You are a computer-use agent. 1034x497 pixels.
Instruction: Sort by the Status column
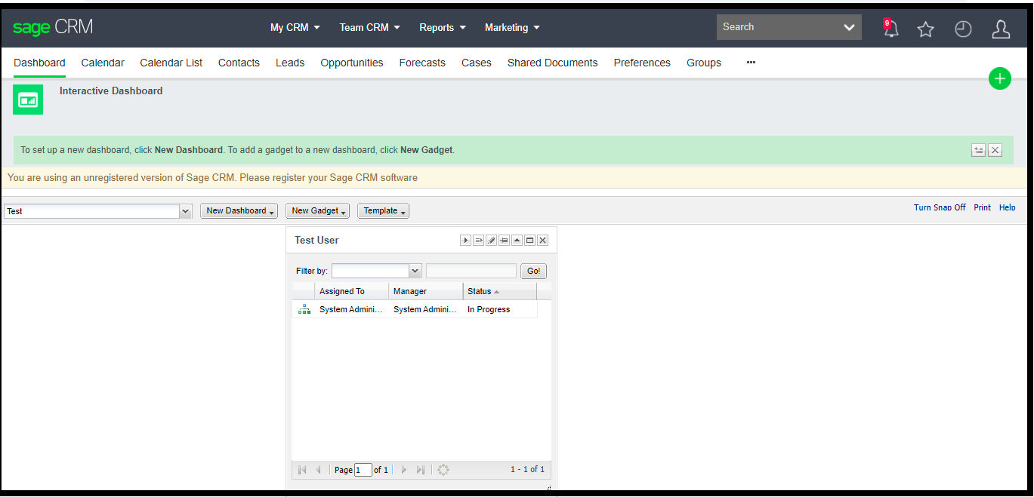(x=500, y=291)
